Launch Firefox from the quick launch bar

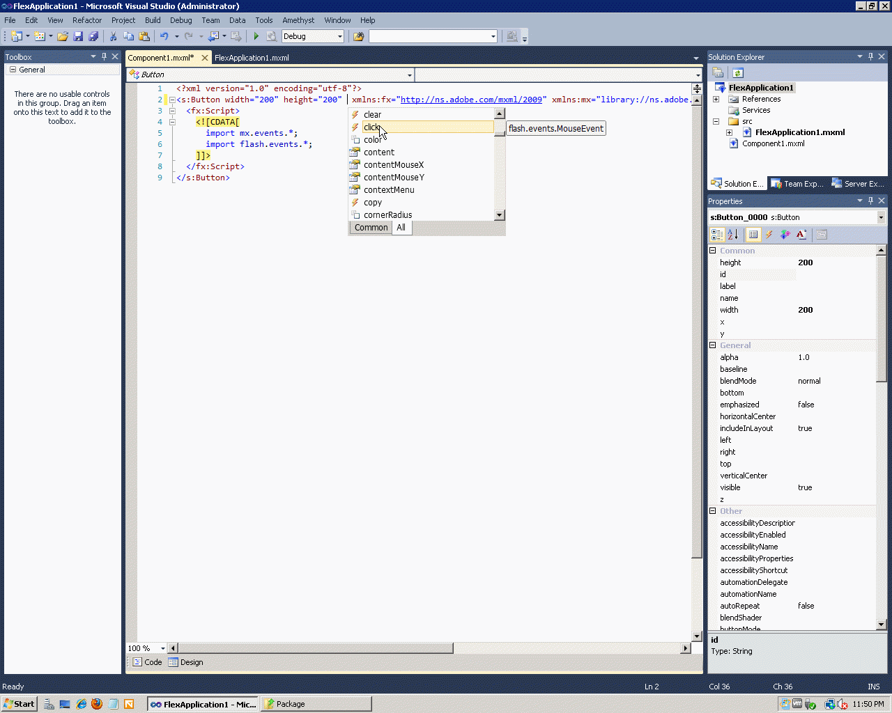[x=97, y=704]
